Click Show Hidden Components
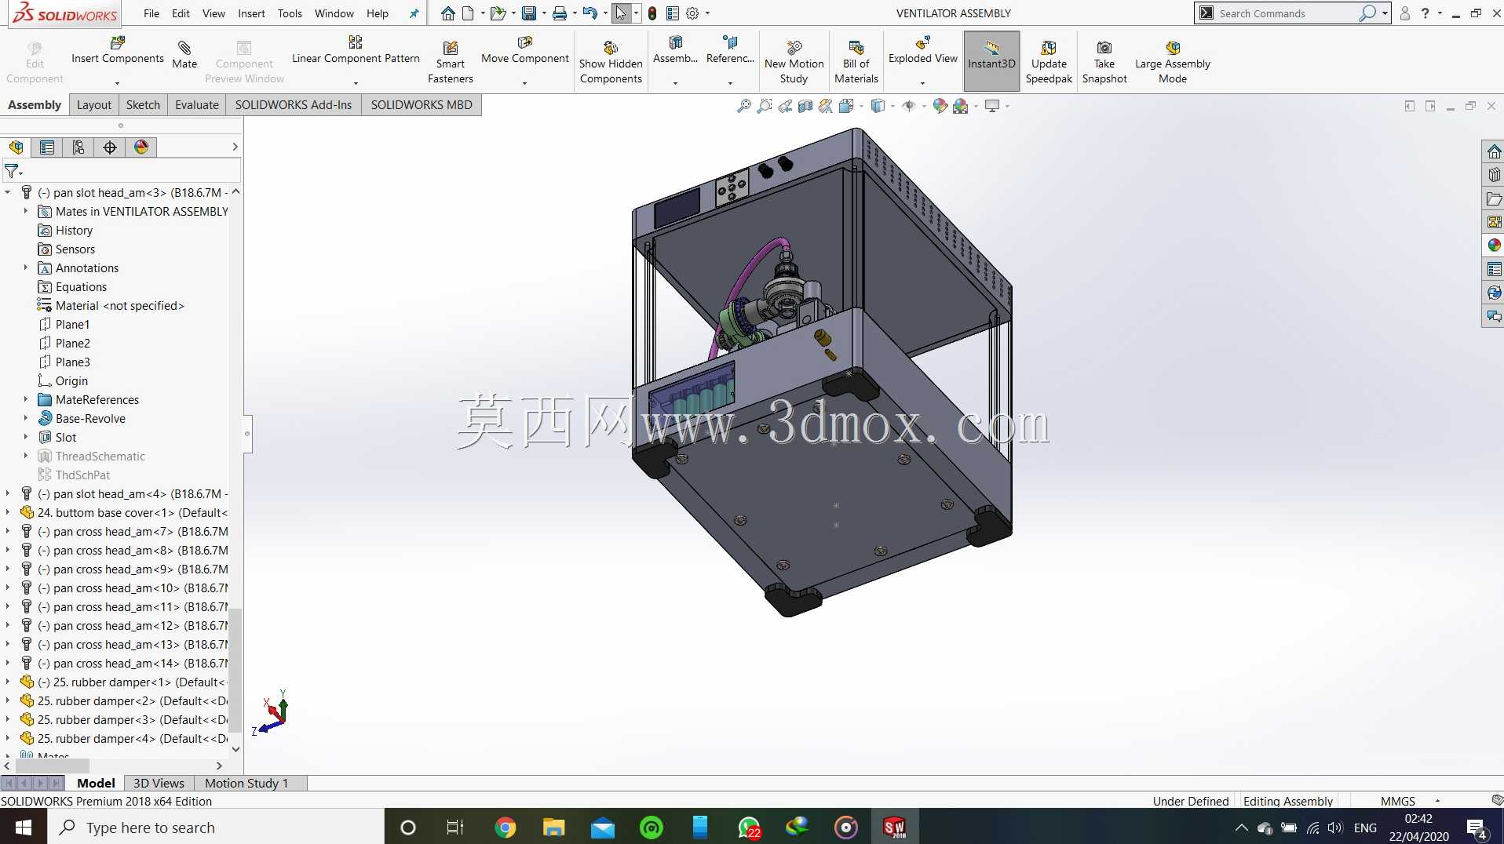The image size is (1504, 844). [x=611, y=61]
